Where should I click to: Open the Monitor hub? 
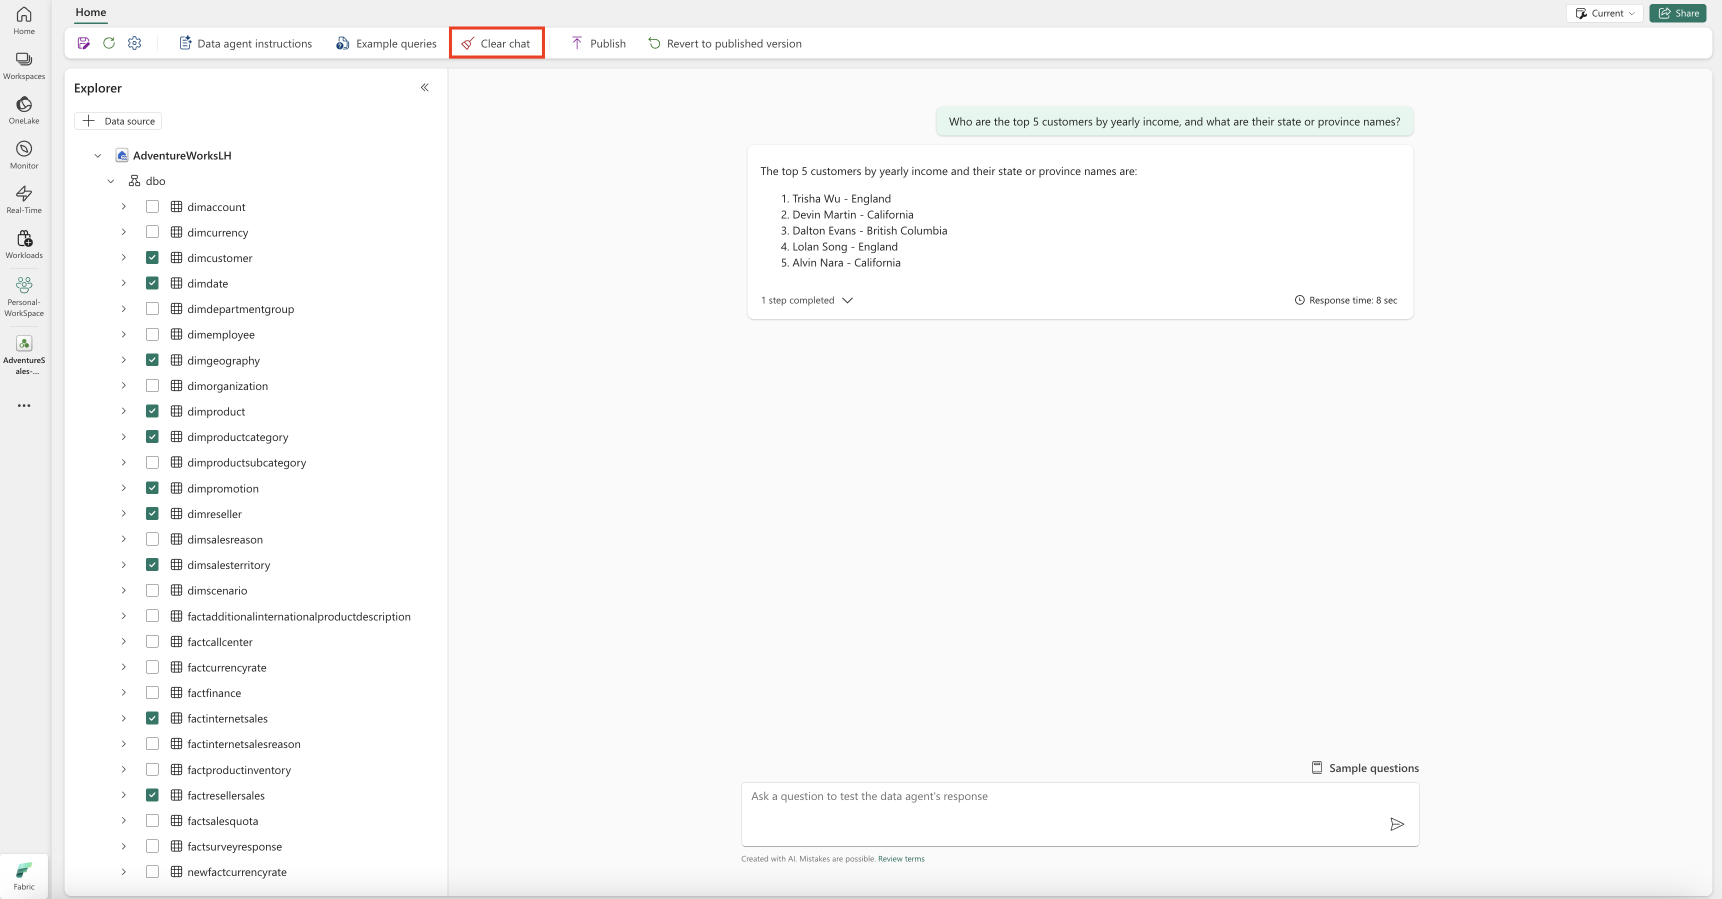pyautogui.click(x=24, y=155)
